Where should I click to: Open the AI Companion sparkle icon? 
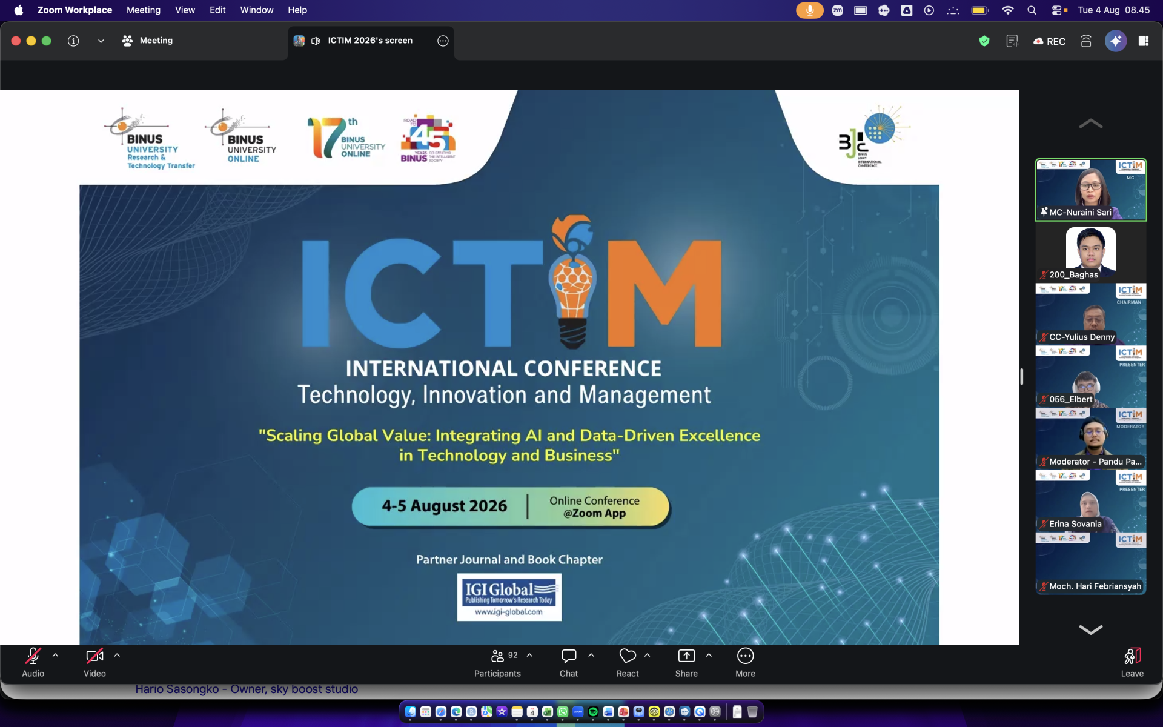[x=1116, y=41]
